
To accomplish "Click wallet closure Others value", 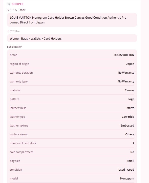I will pos(130,134).
